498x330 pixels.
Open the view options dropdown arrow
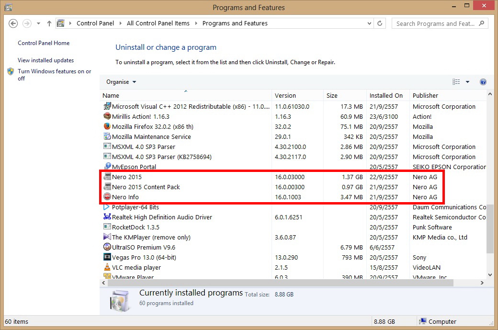pyautogui.click(x=467, y=82)
